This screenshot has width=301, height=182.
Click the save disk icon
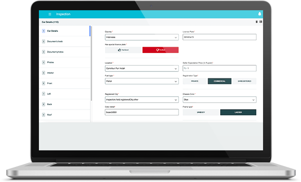[261, 22]
